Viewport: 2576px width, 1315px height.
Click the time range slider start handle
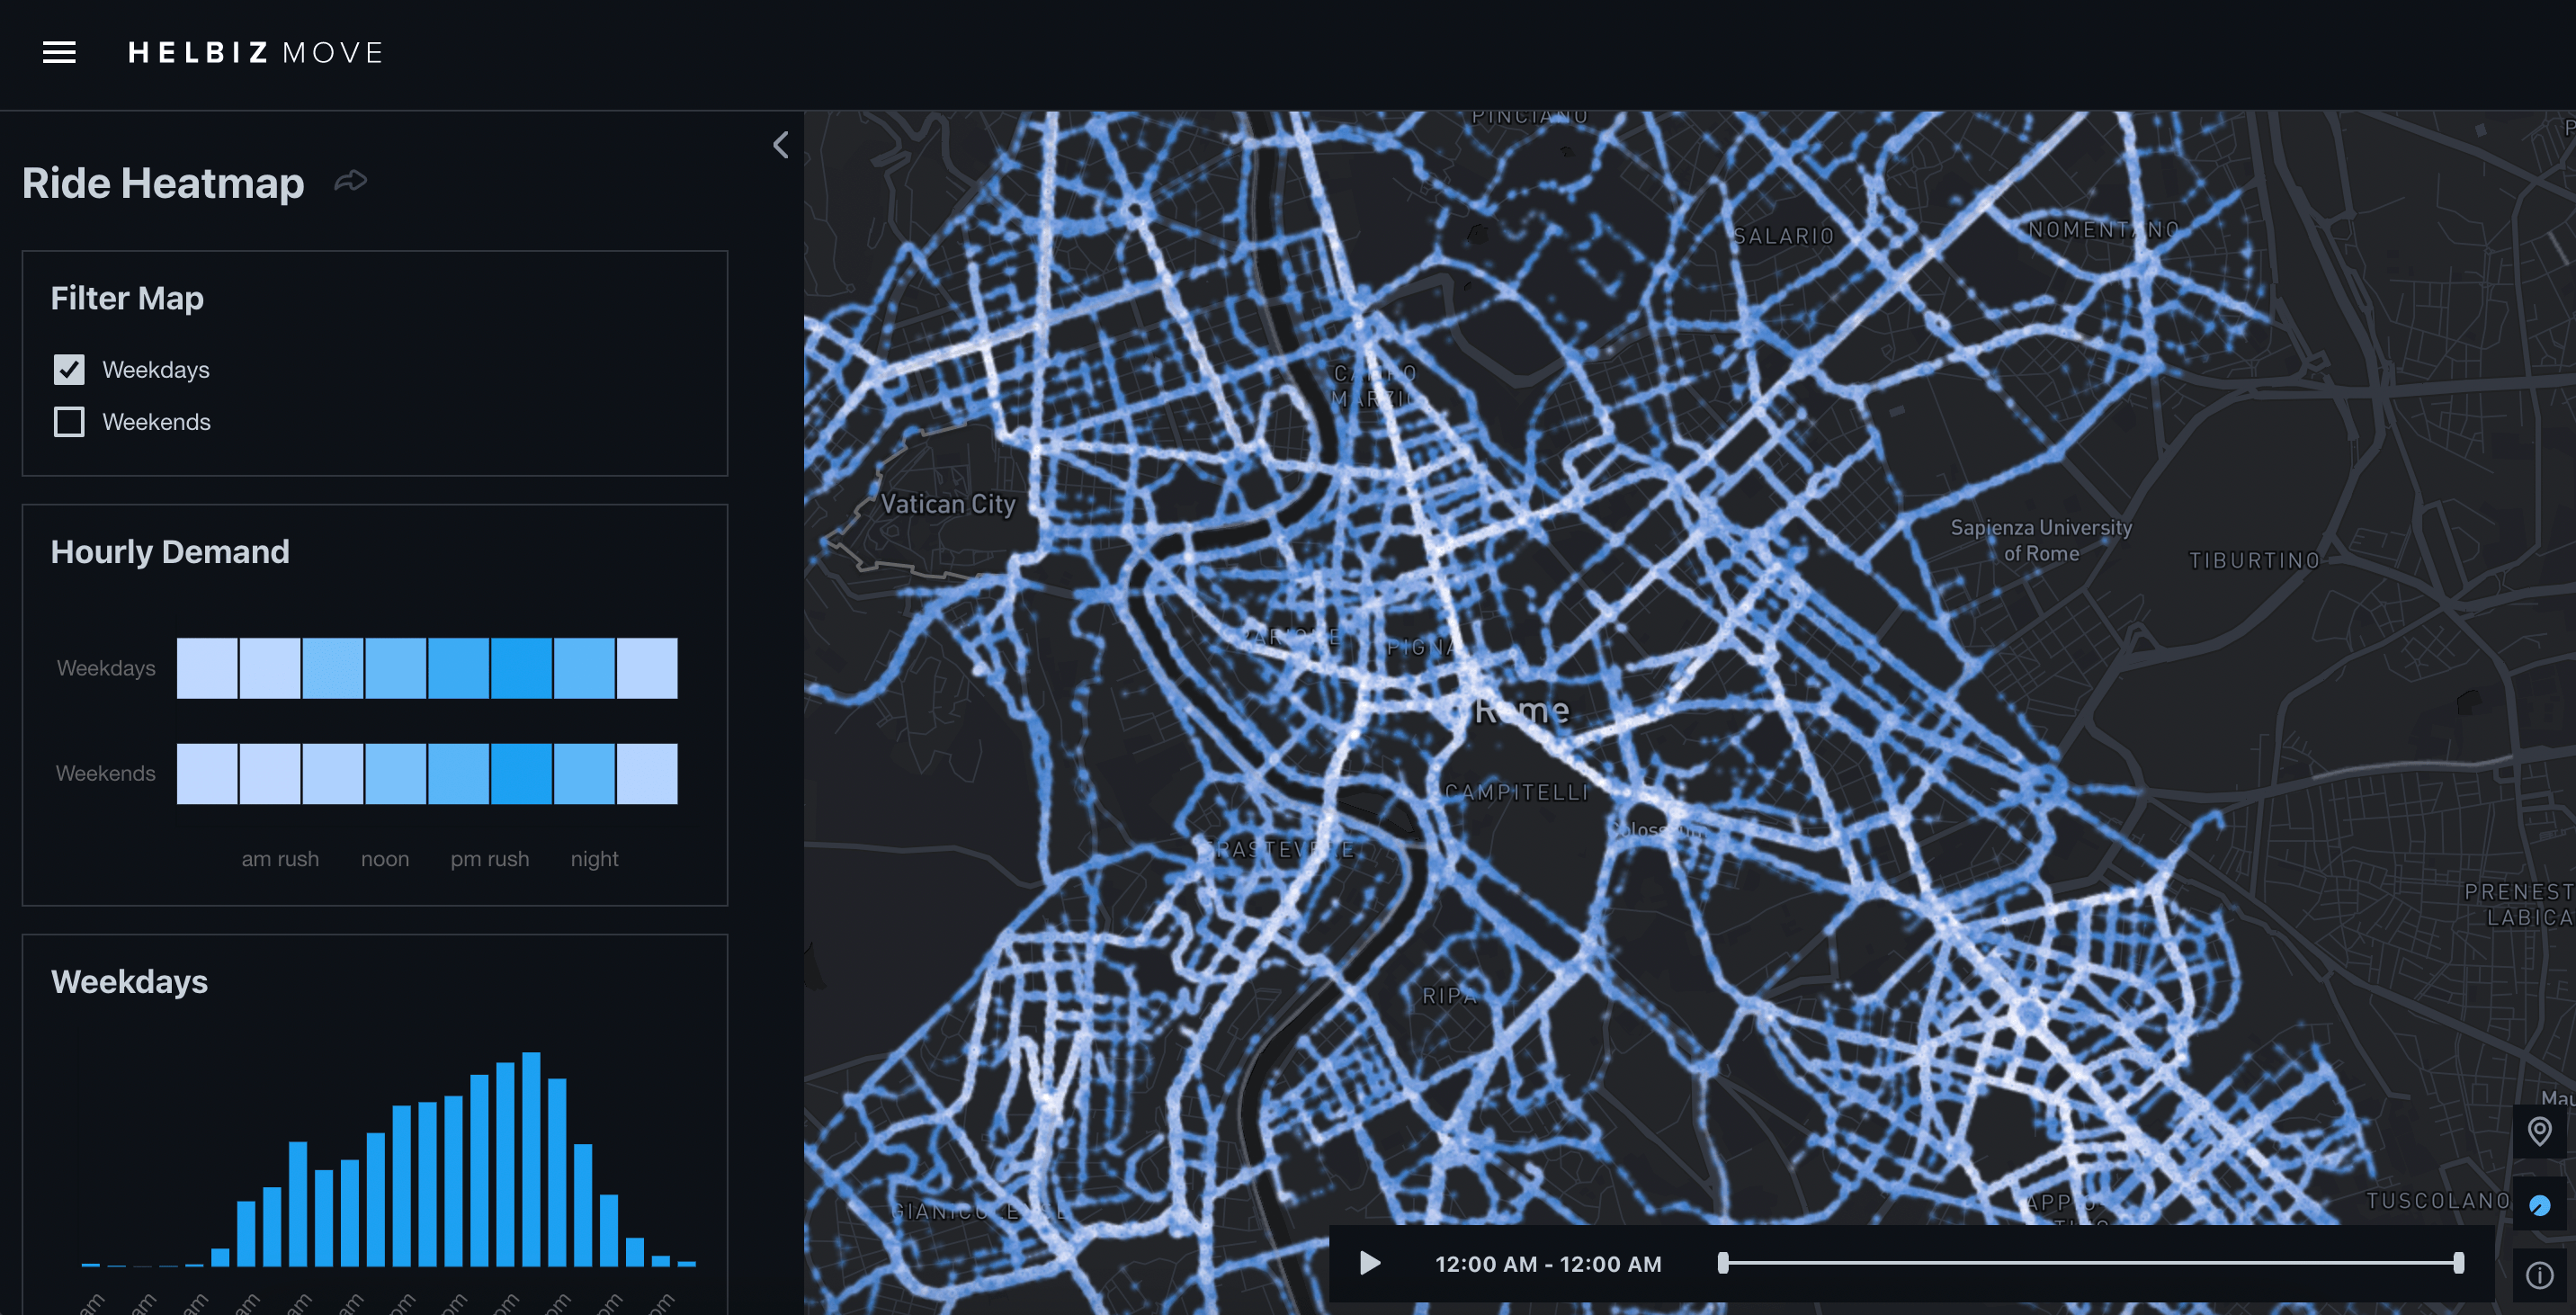pos(1723,1263)
